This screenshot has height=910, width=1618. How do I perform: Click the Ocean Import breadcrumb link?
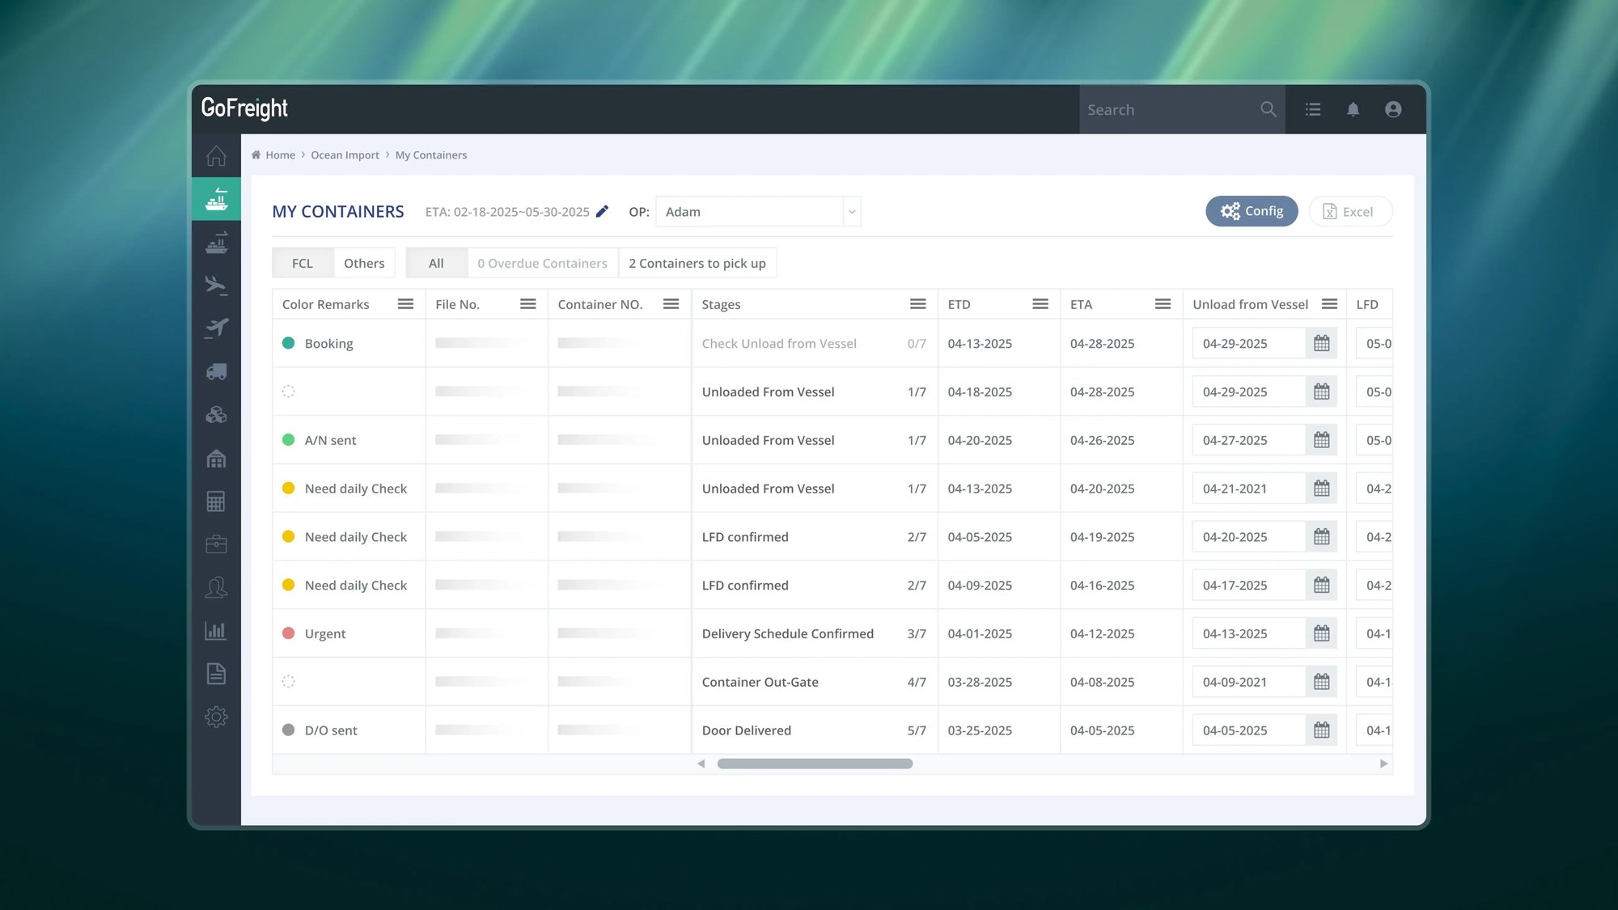(345, 155)
